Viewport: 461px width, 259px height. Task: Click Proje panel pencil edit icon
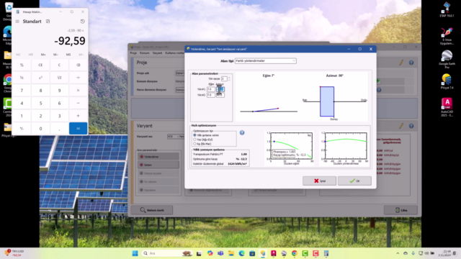click(401, 63)
